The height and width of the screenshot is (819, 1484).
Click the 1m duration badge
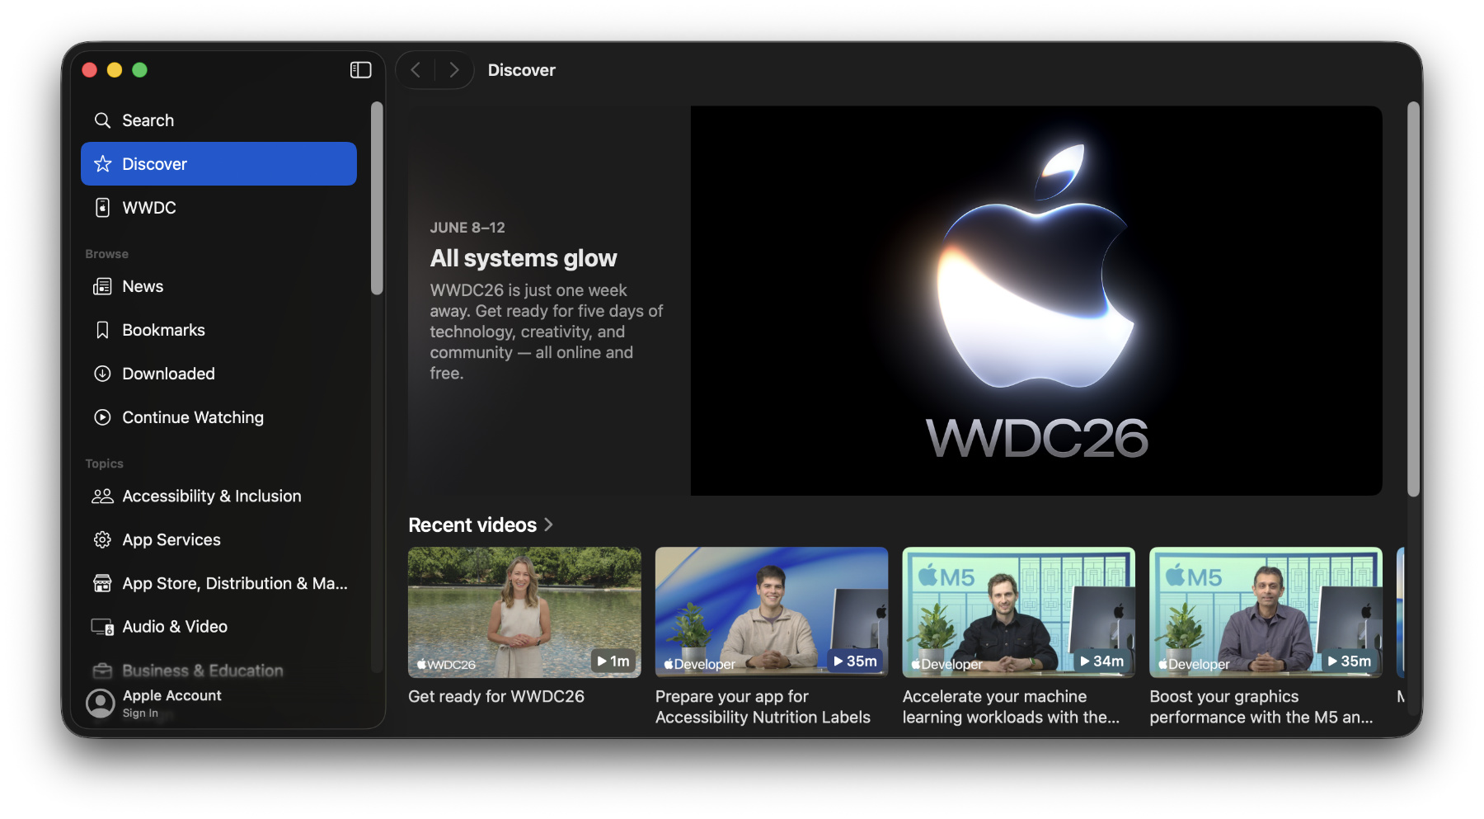614,661
